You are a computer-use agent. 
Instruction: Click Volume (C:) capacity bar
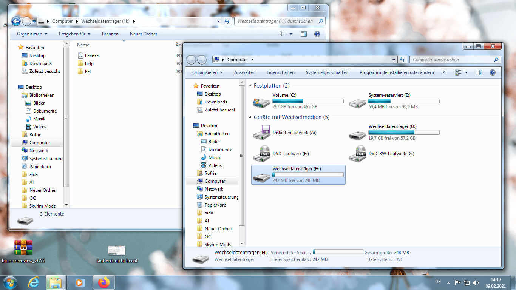[308, 101]
